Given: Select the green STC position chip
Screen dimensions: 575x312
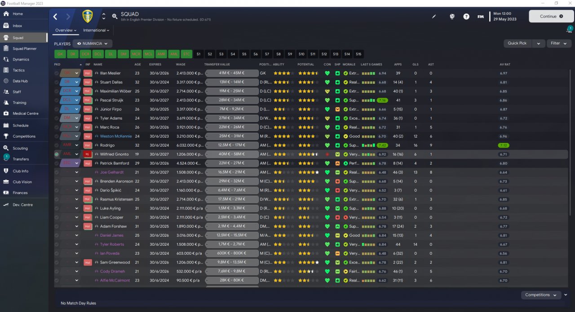Looking at the screenshot, I should pos(186,54).
